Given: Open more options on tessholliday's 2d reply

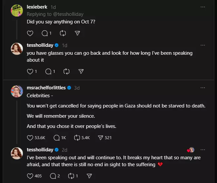Looking at the screenshot, I should point(202,150).
